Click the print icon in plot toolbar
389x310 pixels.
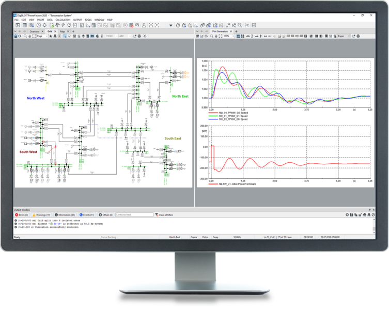[x=358, y=36]
